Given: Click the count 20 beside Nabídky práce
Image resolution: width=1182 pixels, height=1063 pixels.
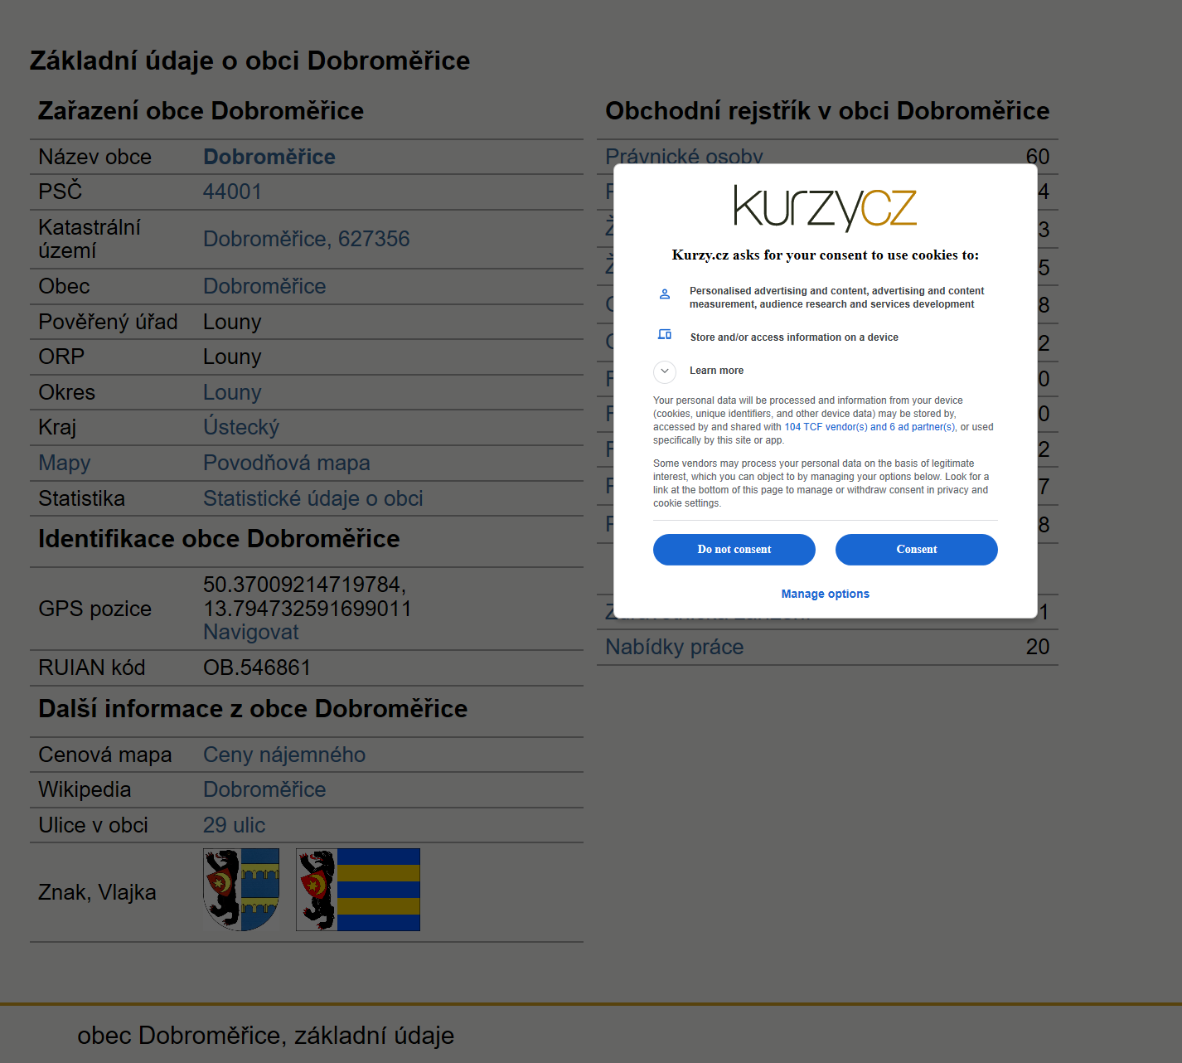Looking at the screenshot, I should 1037,647.
